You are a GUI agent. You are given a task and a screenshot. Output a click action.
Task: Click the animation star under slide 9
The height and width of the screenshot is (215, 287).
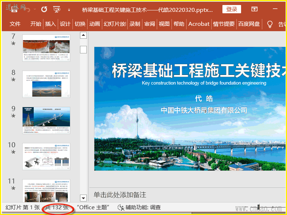(x=13, y=116)
